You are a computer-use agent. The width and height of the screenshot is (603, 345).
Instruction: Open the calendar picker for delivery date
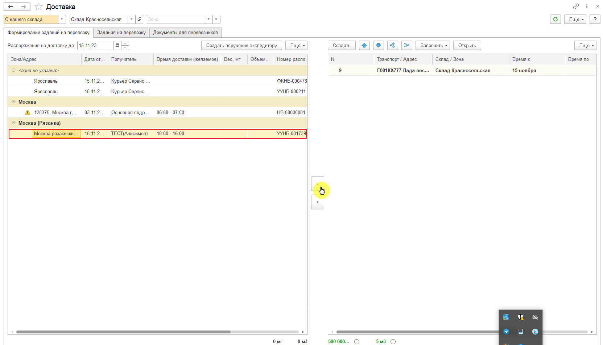(x=117, y=45)
